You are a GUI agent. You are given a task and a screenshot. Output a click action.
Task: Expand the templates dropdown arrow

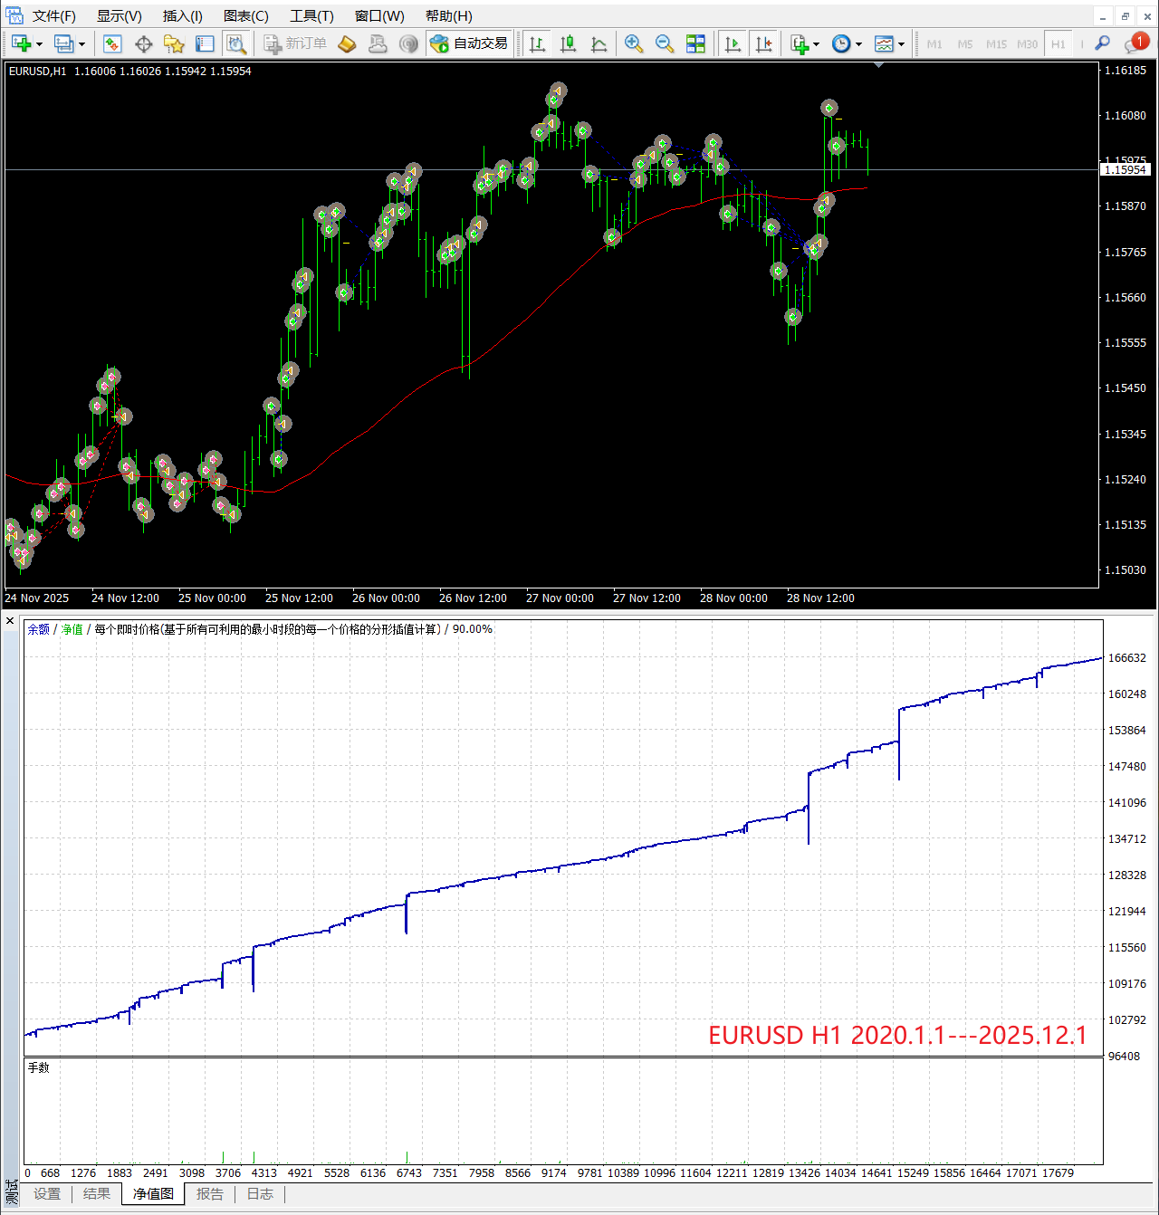click(x=902, y=44)
